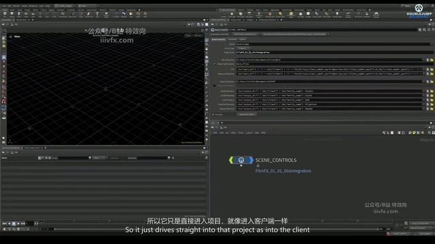Uncheck the checked checkbox under Work Directory
The width and height of the screenshot is (435, 244).
point(215,64)
